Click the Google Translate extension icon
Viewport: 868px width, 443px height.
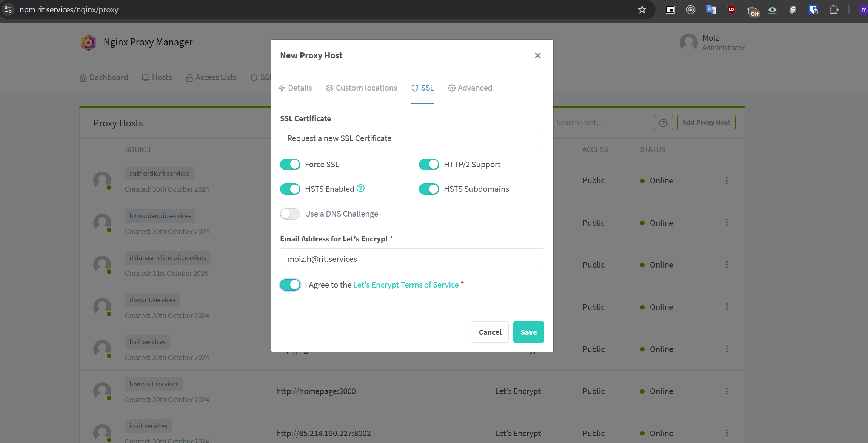point(711,10)
